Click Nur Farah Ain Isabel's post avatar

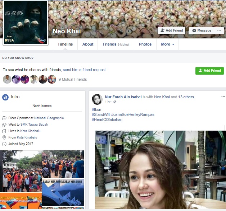(x=97, y=99)
